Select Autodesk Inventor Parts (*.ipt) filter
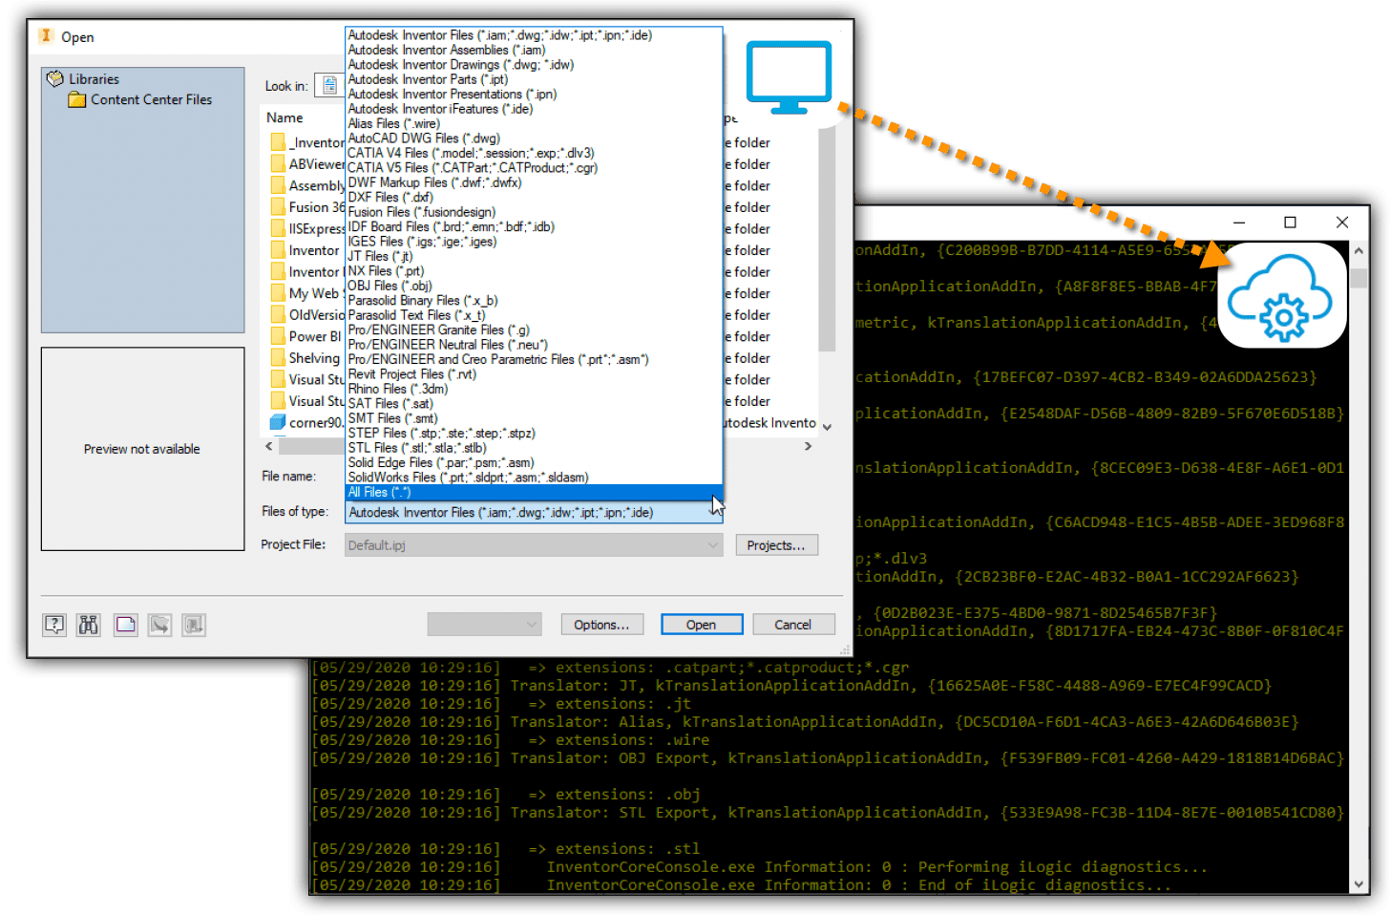Image resolution: width=1390 pixels, height=915 pixels. [428, 79]
